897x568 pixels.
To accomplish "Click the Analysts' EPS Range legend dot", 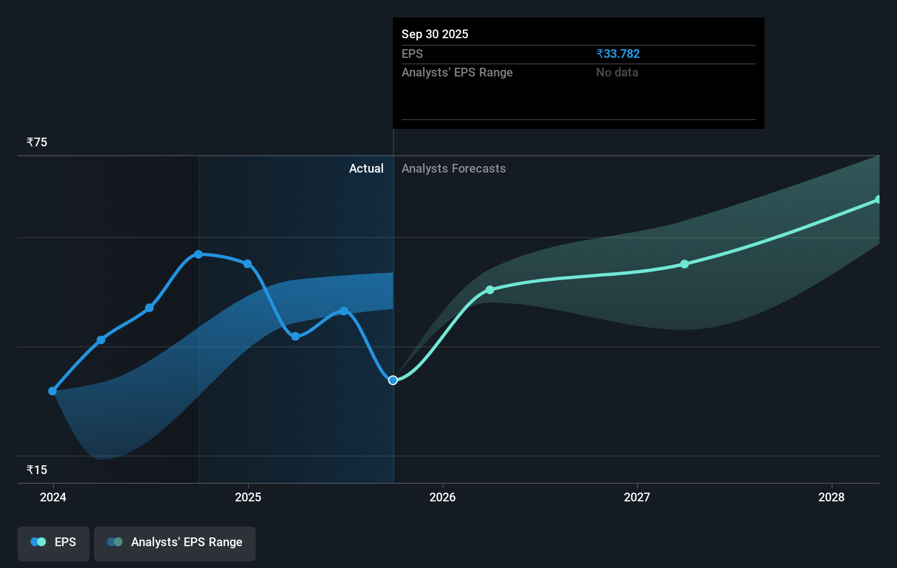I will coord(114,542).
